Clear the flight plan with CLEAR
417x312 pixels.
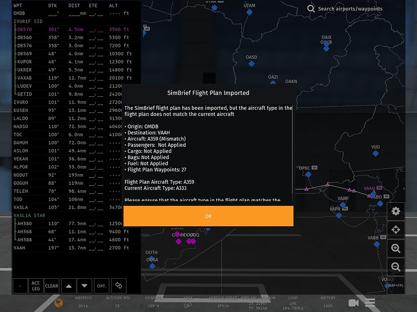(51, 285)
